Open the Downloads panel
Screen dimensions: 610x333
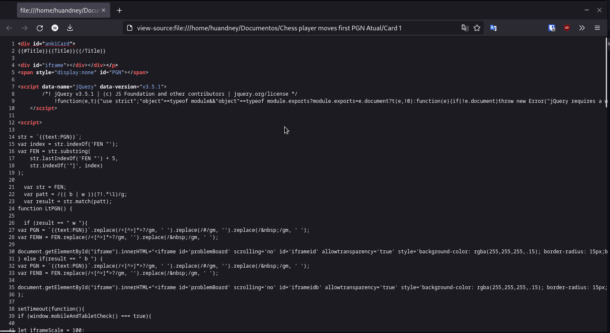pos(70,28)
